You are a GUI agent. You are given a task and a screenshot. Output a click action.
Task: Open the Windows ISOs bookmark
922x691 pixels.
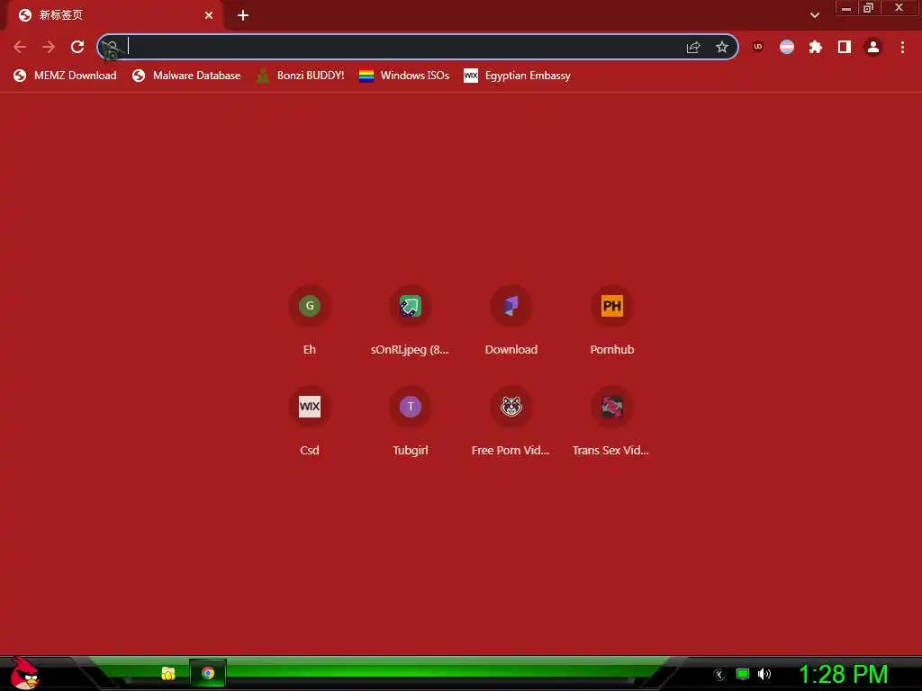404,76
